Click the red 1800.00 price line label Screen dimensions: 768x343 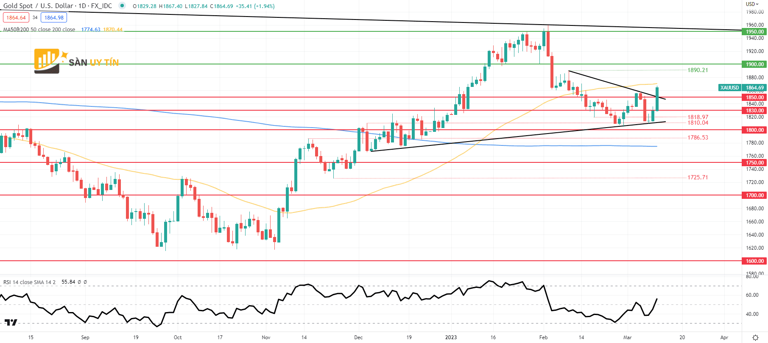click(x=755, y=130)
